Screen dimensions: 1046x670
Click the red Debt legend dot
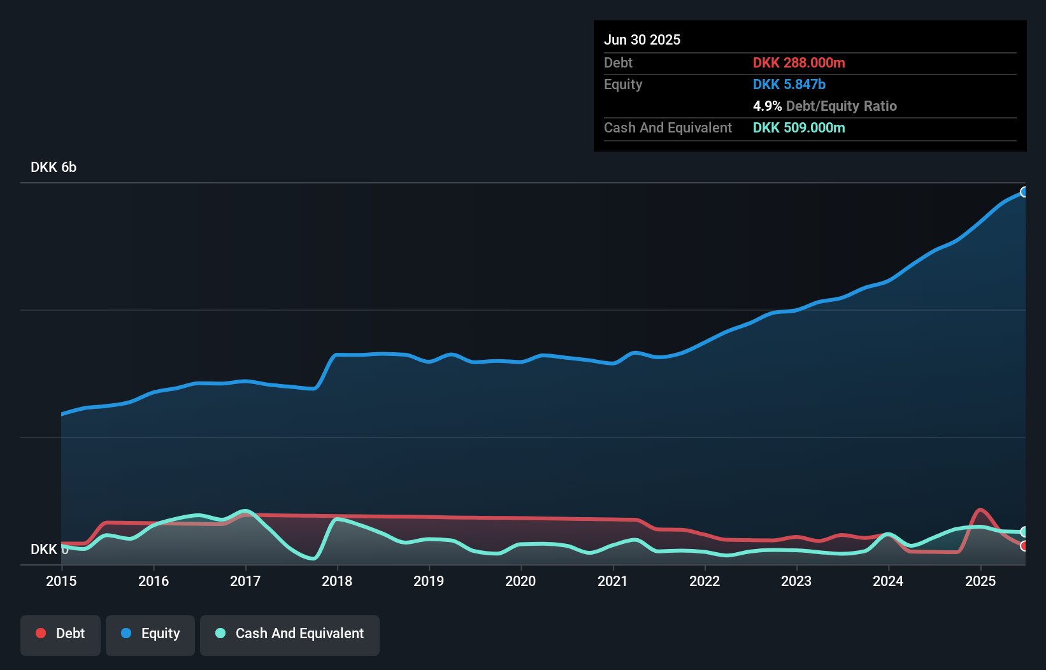pyautogui.click(x=41, y=633)
